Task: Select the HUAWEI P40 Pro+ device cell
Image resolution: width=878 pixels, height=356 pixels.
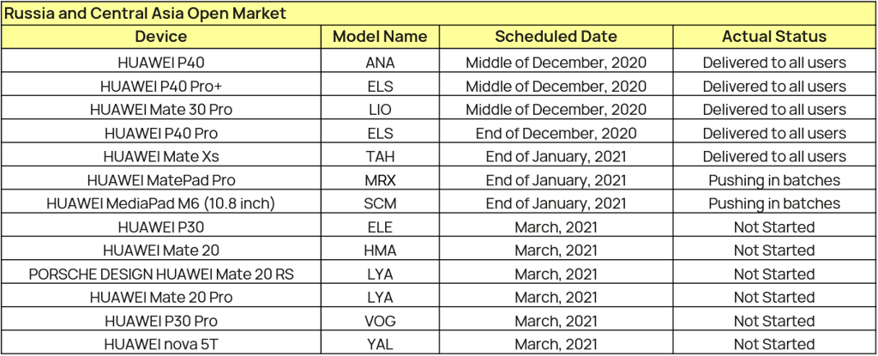Action: [160, 86]
